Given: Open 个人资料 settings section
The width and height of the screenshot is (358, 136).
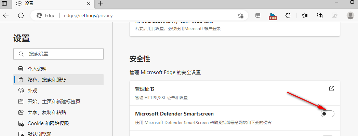Looking at the screenshot, I should pos(58,69).
